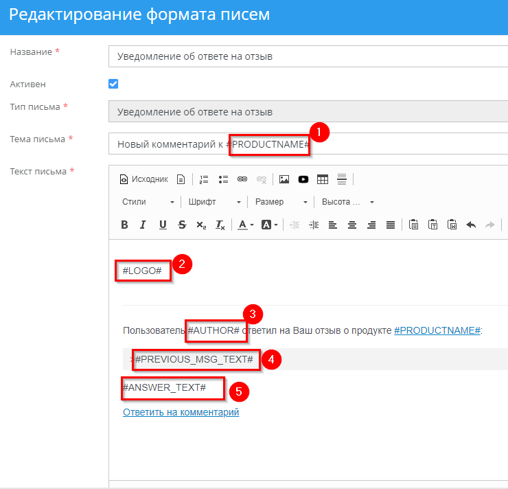The height and width of the screenshot is (489, 508).
Task: Click the YouTube video embed icon
Action: [x=303, y=179]
